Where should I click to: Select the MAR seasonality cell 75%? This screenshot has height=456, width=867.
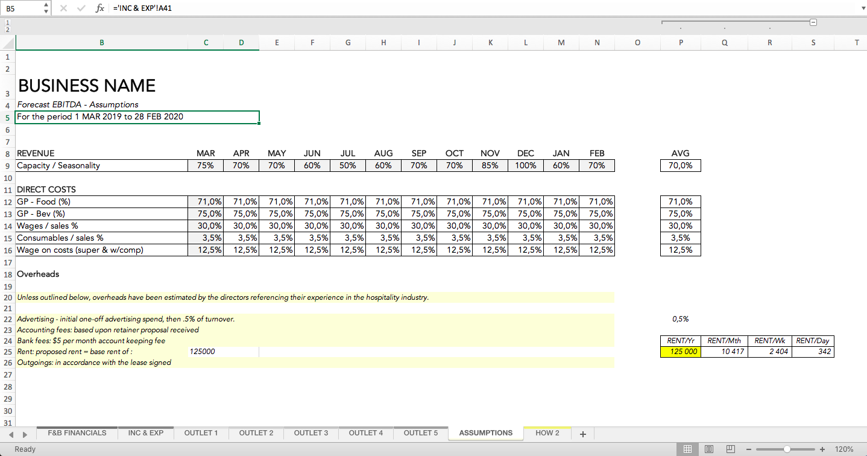pyautogui.click(x=206, y=165)
